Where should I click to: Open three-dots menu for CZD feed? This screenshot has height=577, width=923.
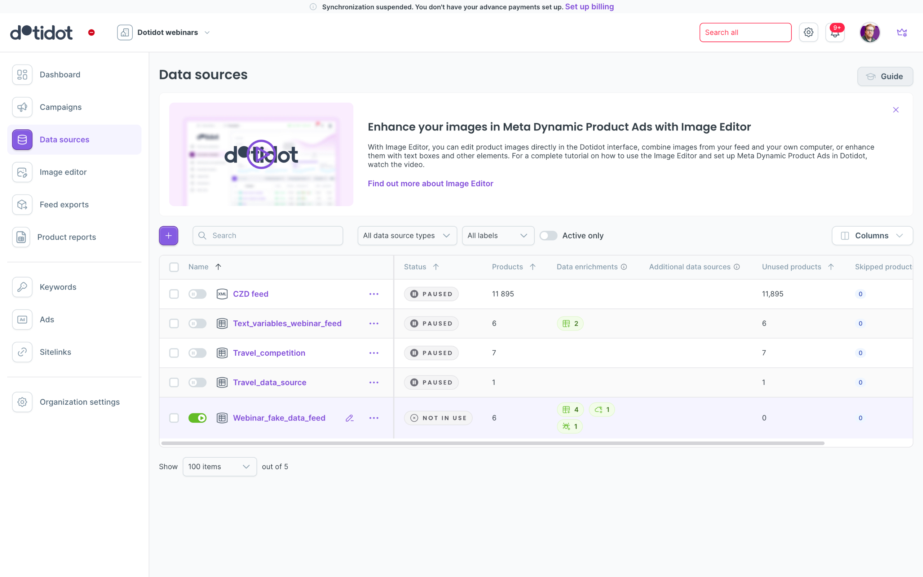pos(374,294)
